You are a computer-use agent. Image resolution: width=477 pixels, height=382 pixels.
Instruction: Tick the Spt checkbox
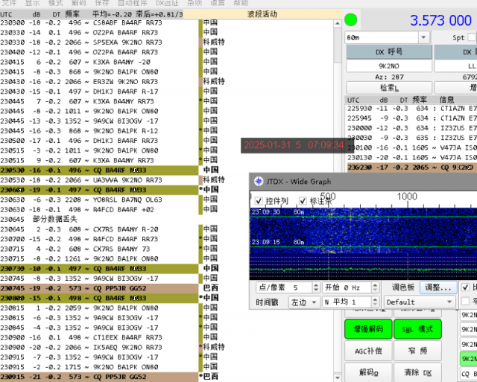point(472,37)
